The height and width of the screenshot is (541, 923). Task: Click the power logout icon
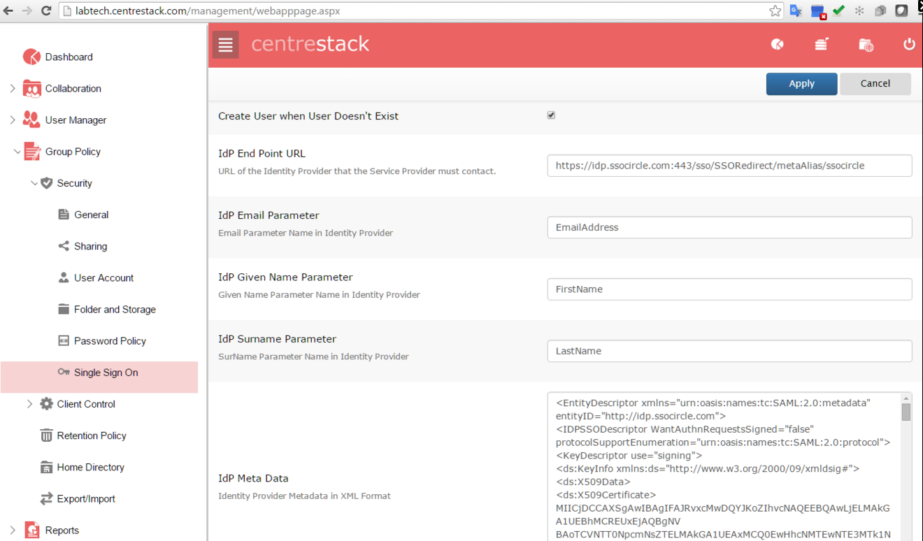pyautogui.click(x=909, y=44)
